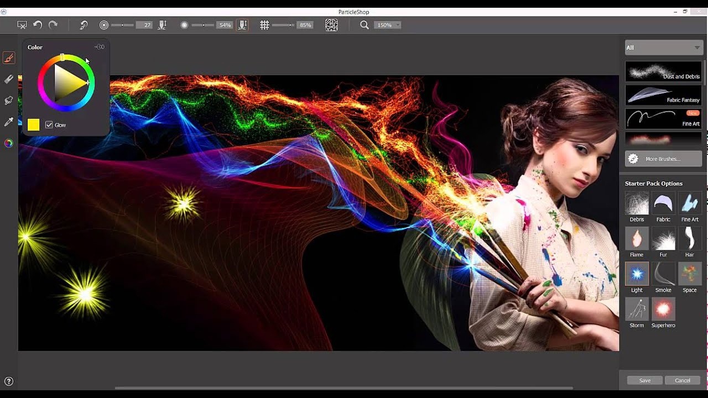Open the All brush category dropdown
This screenshot has width=708, height=398.
pos(663,48)
